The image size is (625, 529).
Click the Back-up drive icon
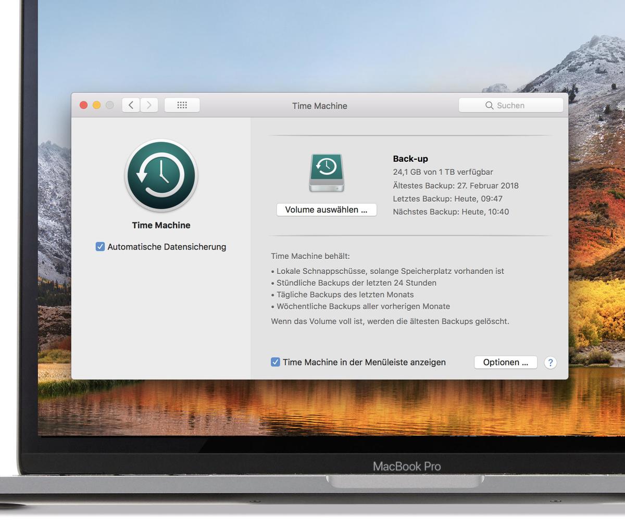click(x=327, y=172)
